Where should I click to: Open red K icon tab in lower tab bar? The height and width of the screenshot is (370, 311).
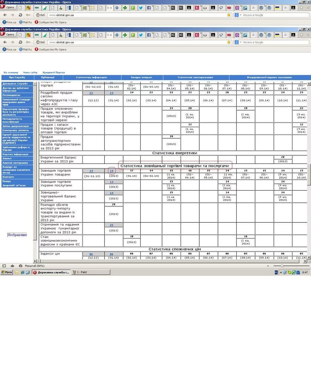click(x=197, y=35)
